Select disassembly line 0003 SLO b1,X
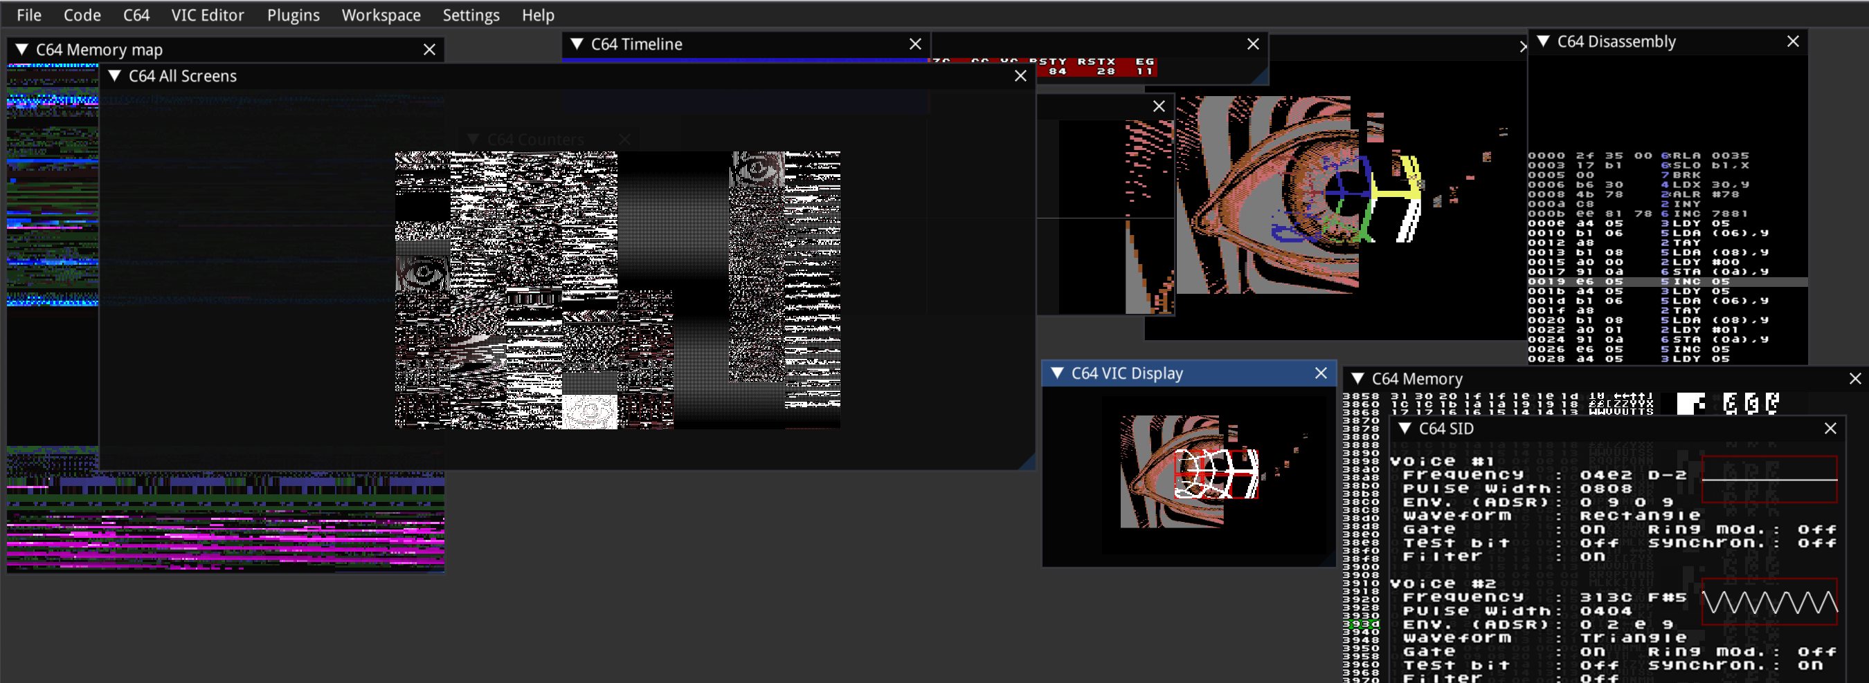This screenshot has height=683, width=1869. pyautogui.click(x=1668, y=165)
